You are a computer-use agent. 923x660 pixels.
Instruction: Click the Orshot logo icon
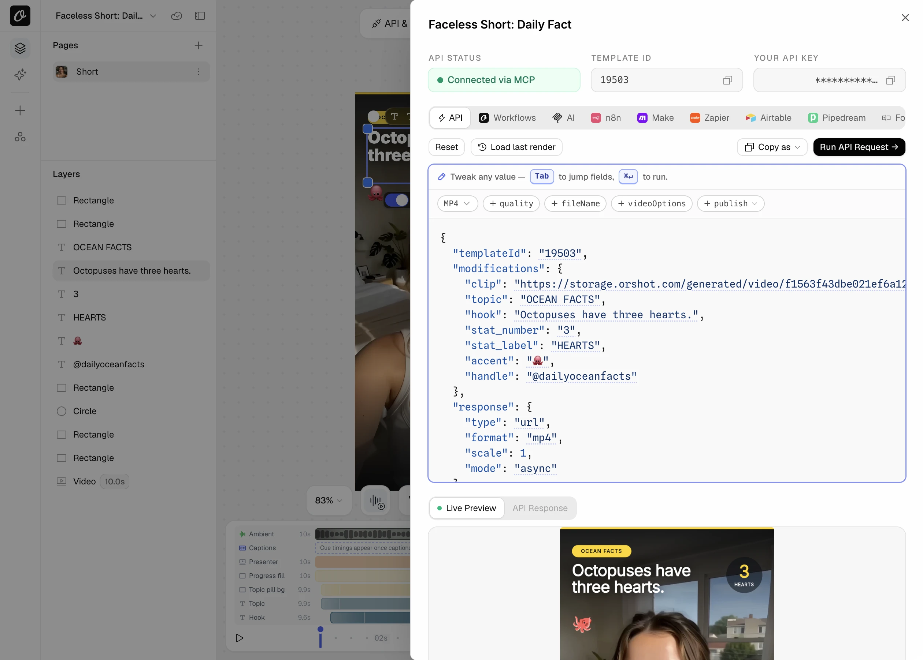point(20,16)
